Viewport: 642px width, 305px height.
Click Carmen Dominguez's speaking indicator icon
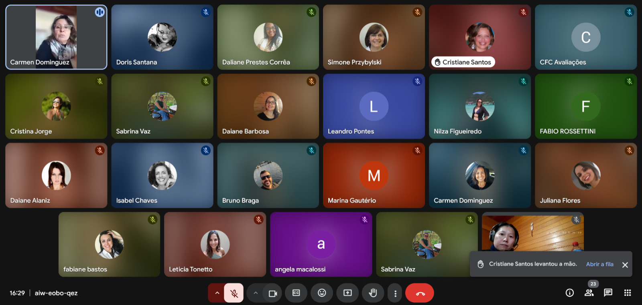coord(100,12)
